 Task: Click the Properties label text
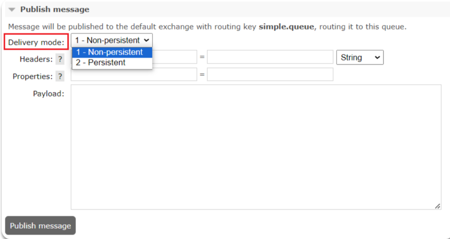tap(33, 76)
